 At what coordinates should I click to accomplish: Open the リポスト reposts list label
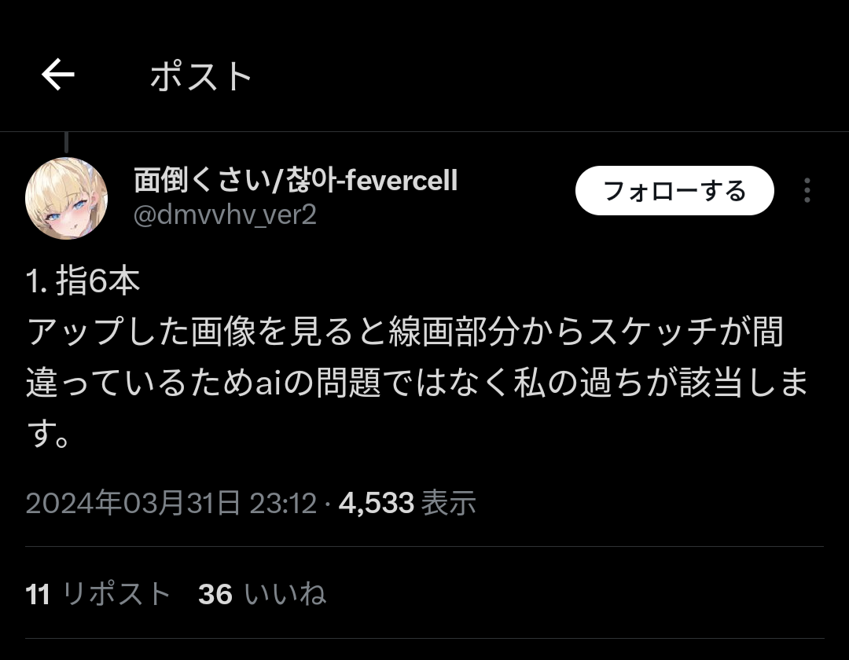click(x=116, y=593)
